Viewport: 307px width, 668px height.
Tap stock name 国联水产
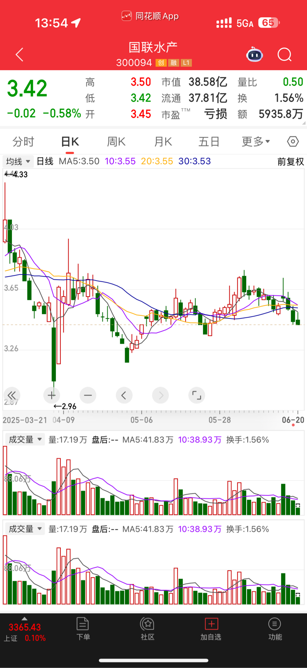pos(153,48)
